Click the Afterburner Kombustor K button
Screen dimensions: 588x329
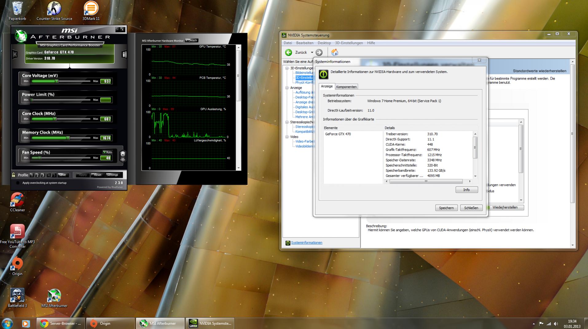point(15,55)
